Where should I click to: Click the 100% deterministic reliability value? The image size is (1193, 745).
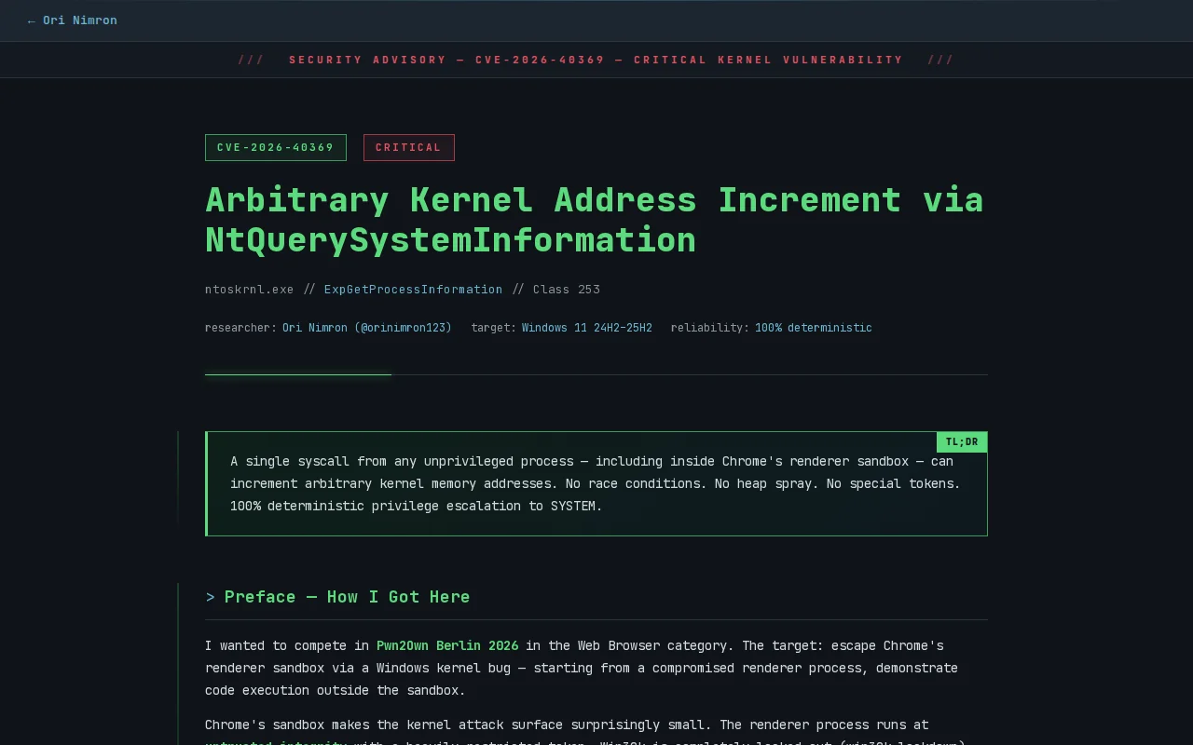pyautogui.click(x=814, y=328)
